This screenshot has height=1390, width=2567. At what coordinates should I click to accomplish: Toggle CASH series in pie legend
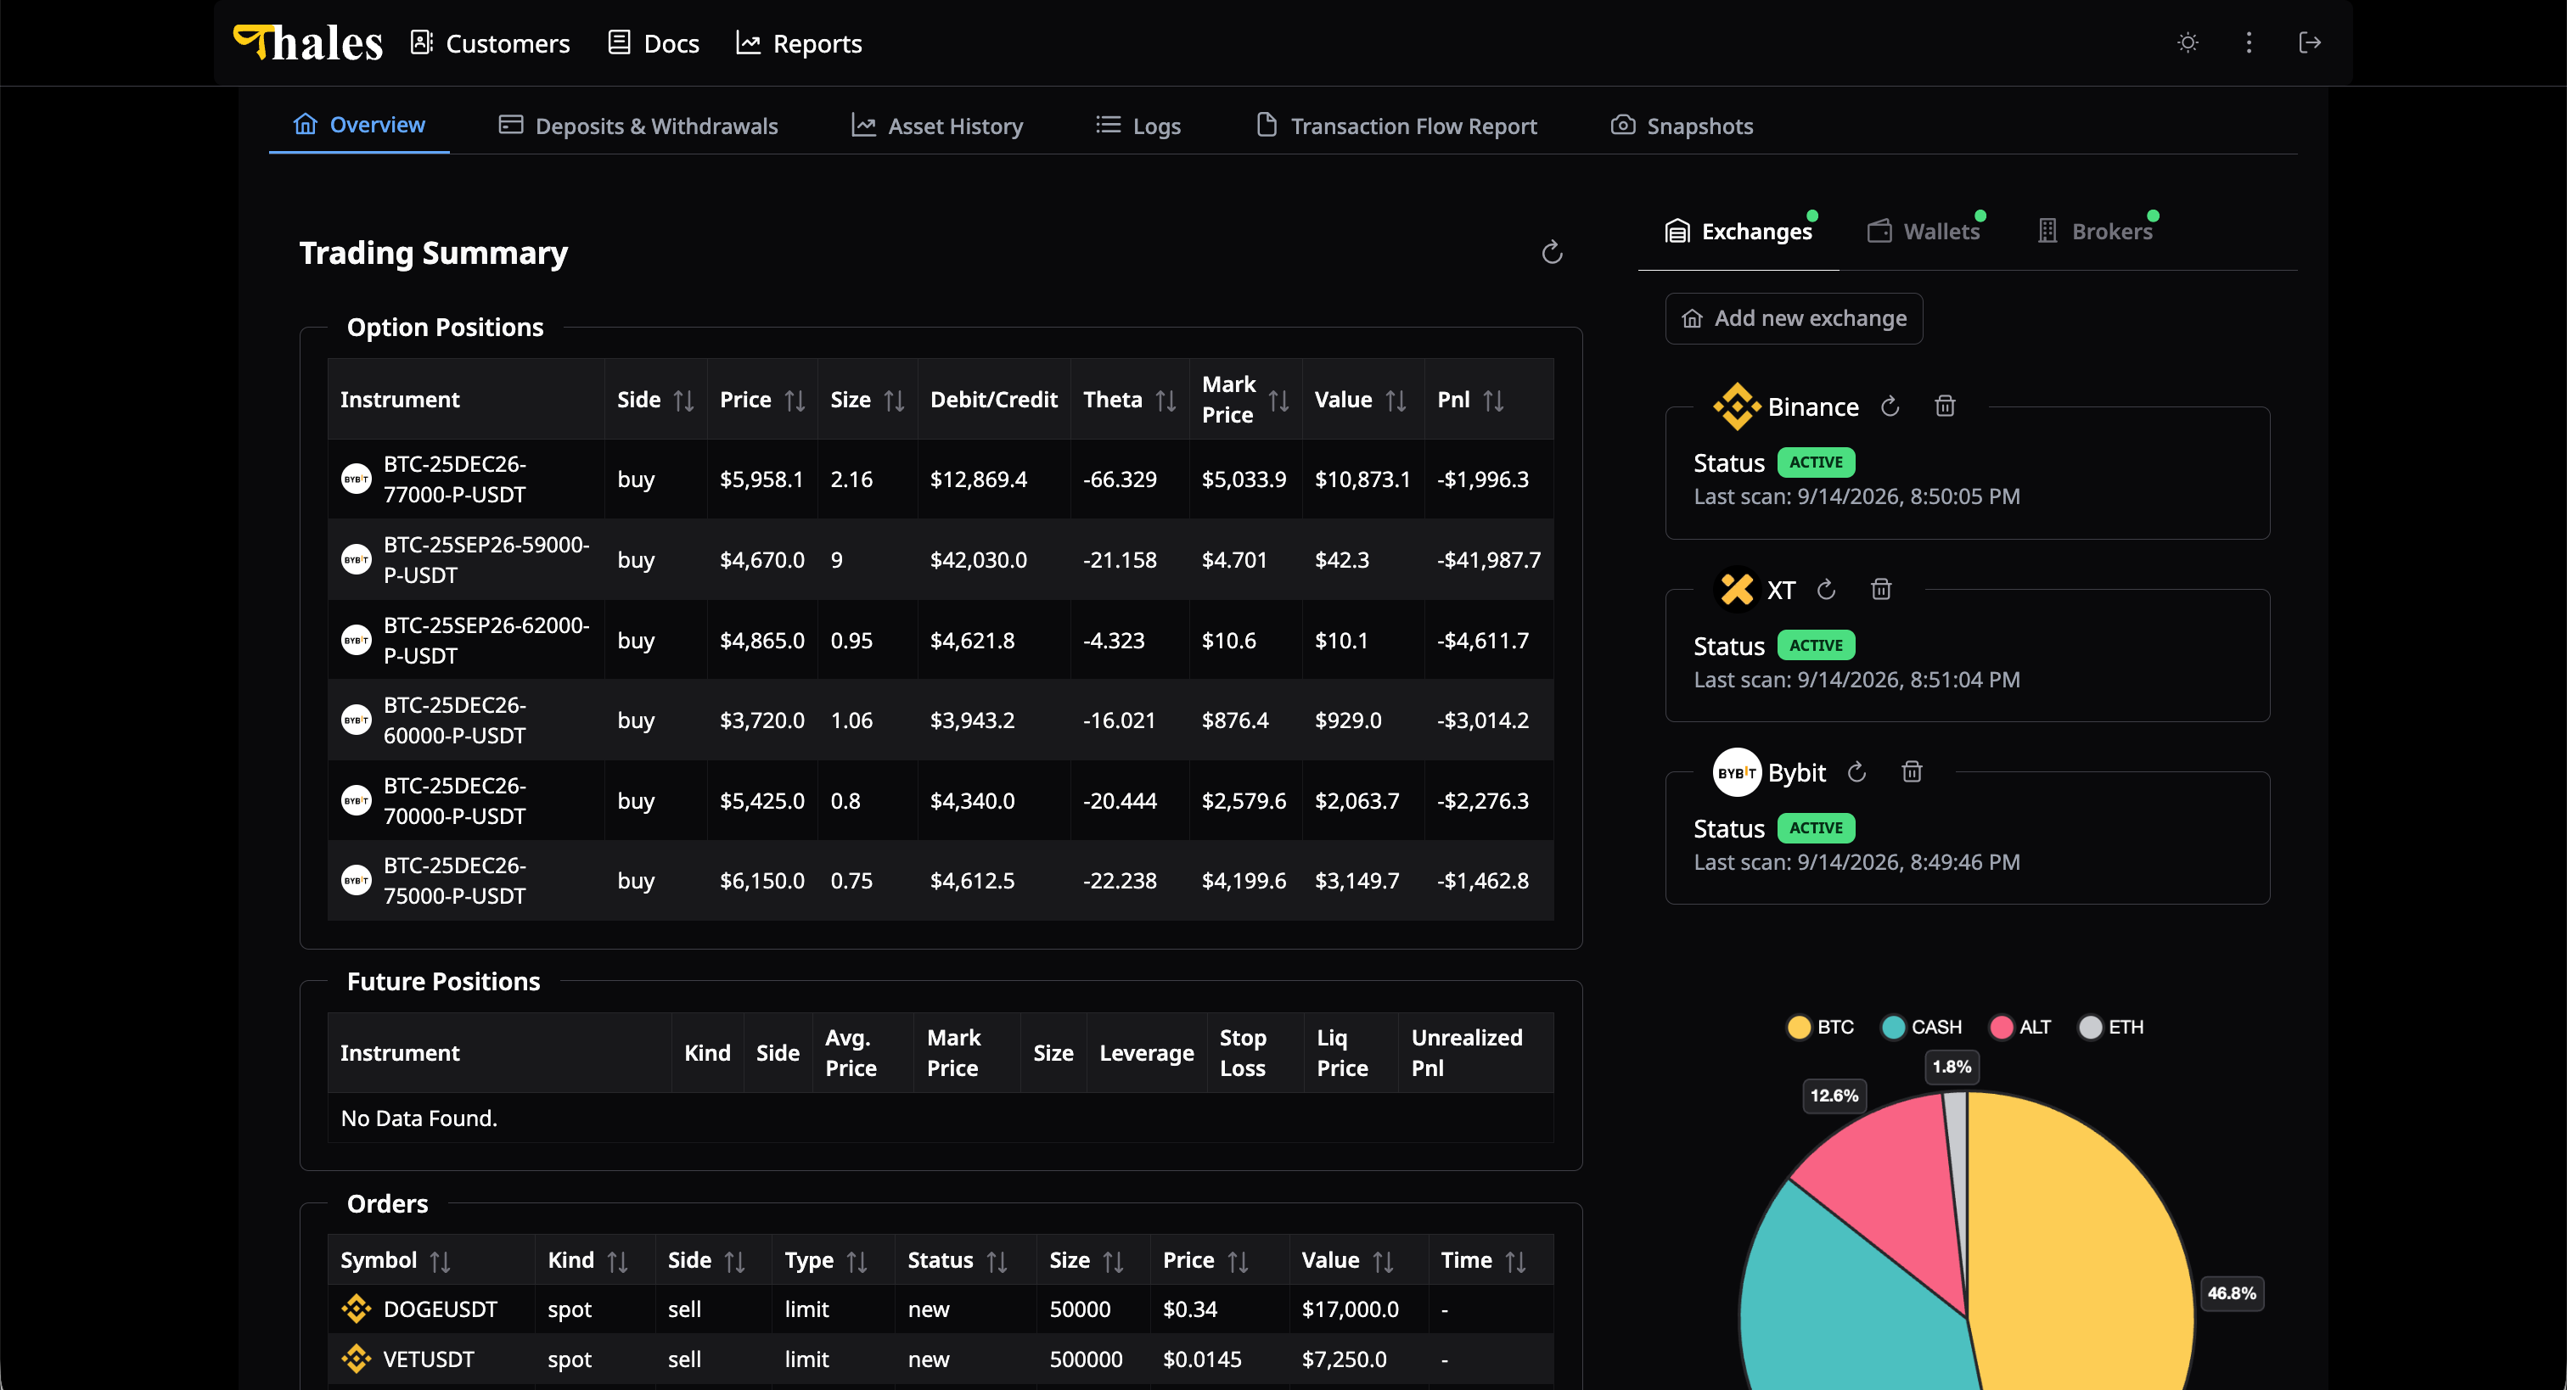click(1921, 1028)
